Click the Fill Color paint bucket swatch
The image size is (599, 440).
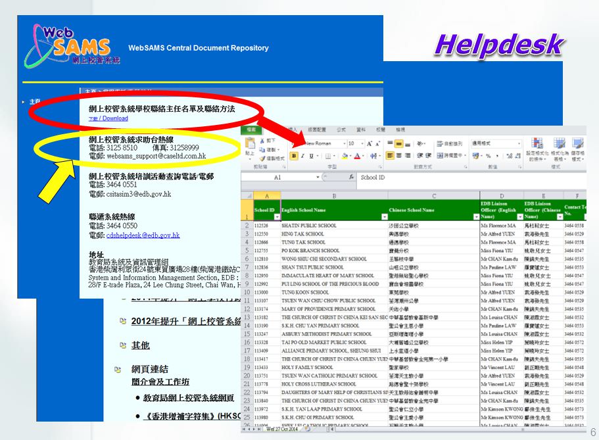[x=345, y=156]
